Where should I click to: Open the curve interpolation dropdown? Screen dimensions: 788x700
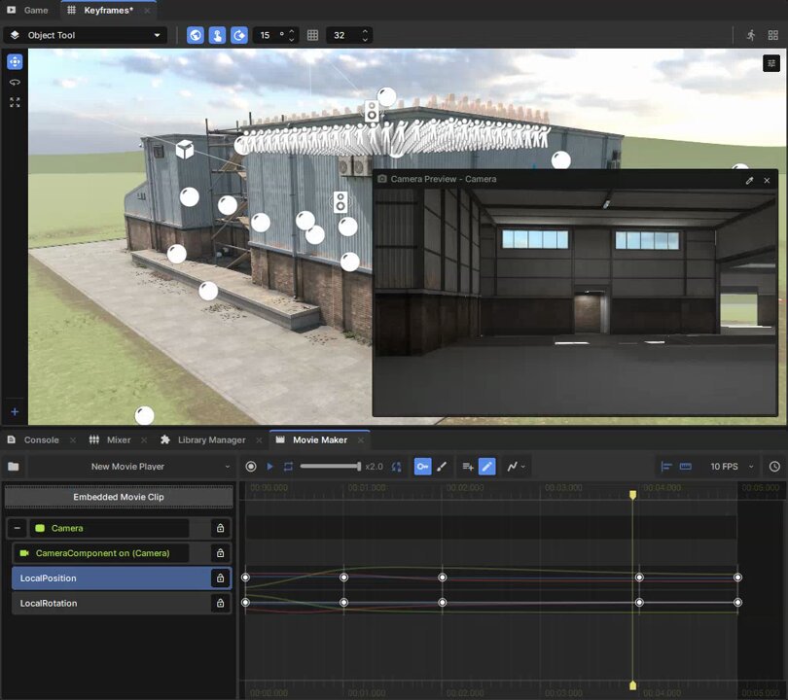[x=517, y=467]
